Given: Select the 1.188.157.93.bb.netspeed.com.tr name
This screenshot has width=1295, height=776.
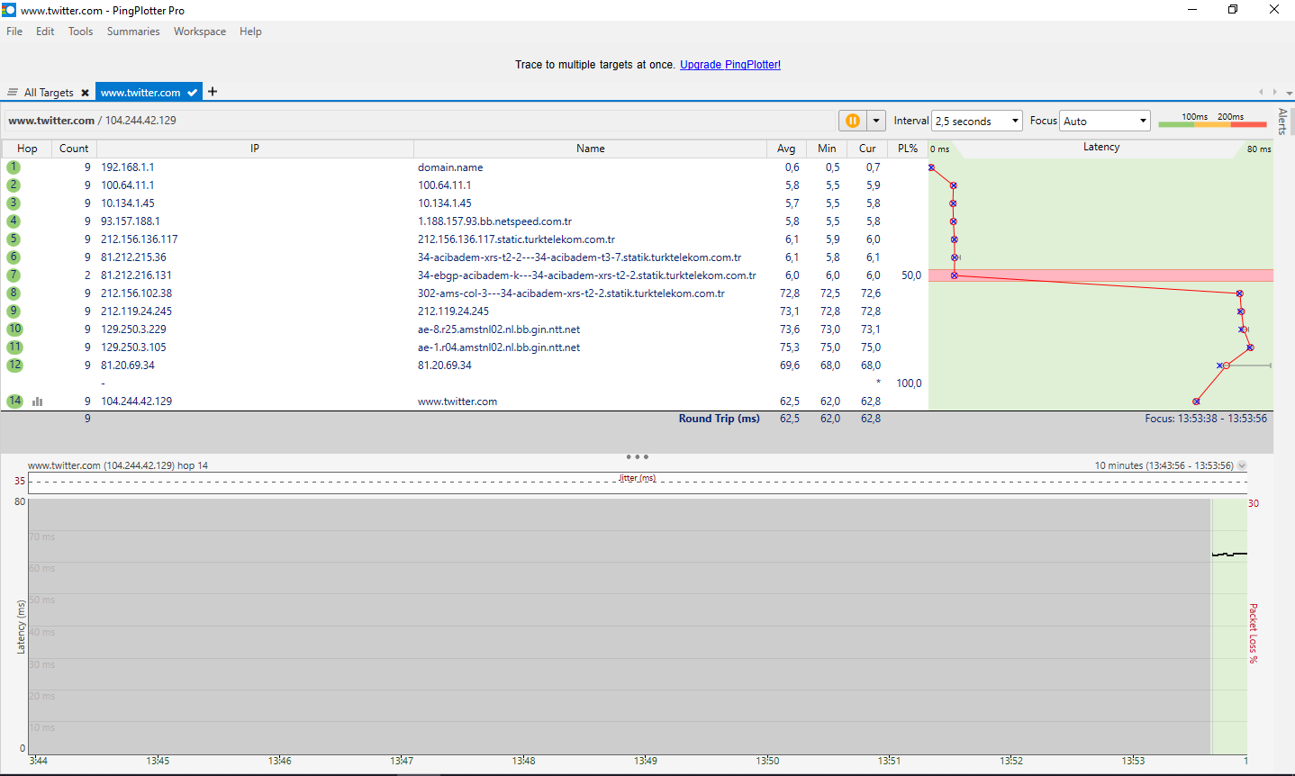Looking at the screenshot, I should point(494,221).
